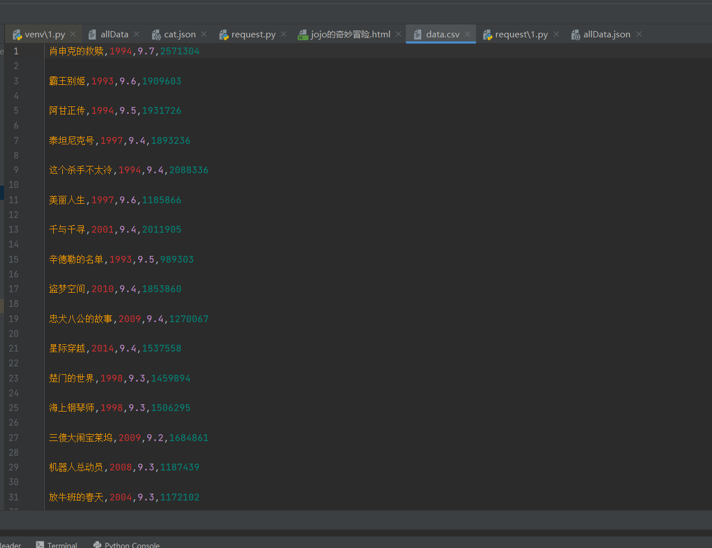Click the editor scrollbar on the right edge
The height and width of the screenshot is (548, 712).
[709, 226]
